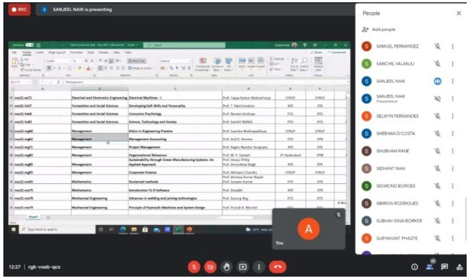
Task: Open the Present now screen share button
Action: (243, 267)
